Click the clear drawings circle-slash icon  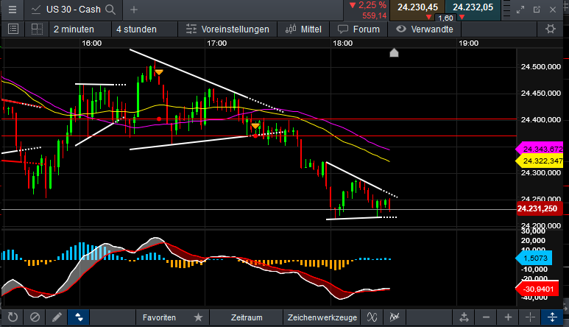coord(35,317)
